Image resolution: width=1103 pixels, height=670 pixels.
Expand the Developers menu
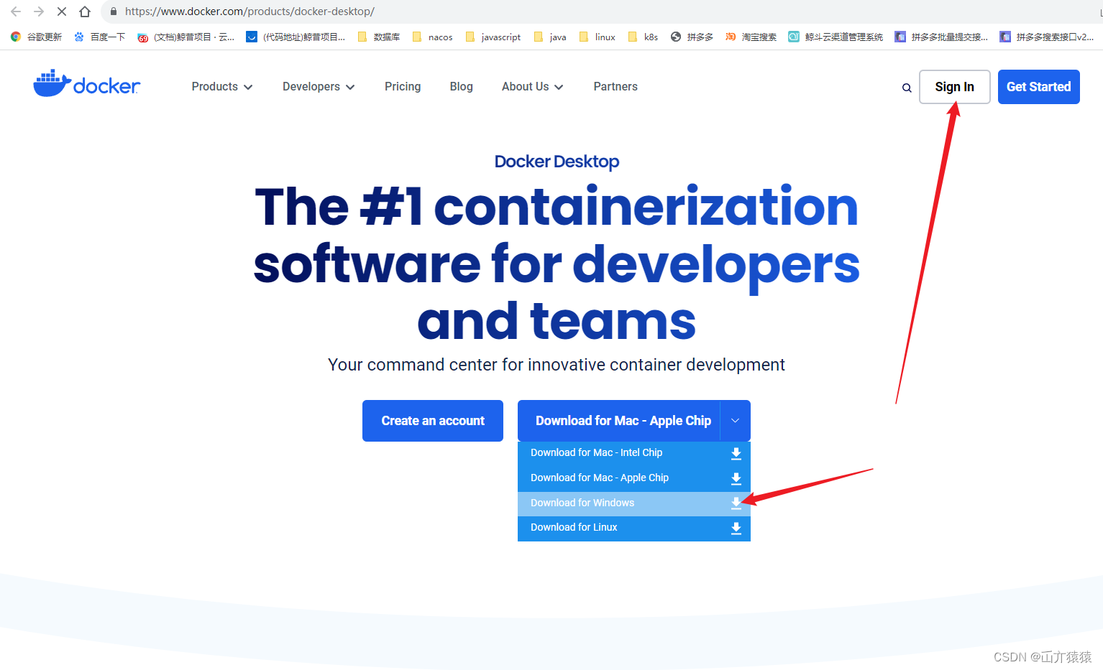[x=319, y=87]
